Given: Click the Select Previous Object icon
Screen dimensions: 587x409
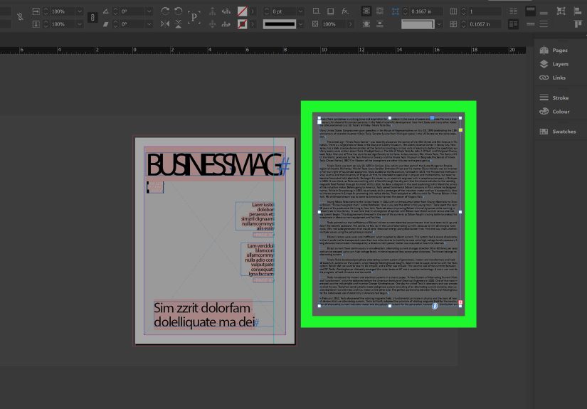Looking at the screenshot, I should [226, 11].
